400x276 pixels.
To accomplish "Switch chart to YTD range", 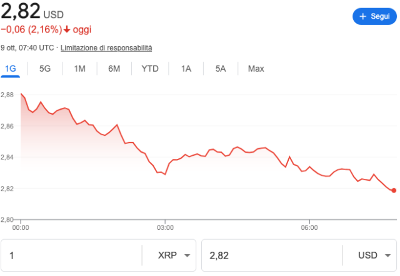I will coord(150,69).
